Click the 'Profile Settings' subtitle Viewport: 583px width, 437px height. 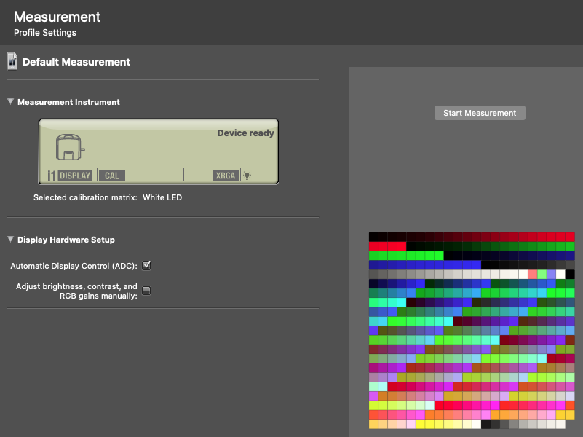coord(45,33)
